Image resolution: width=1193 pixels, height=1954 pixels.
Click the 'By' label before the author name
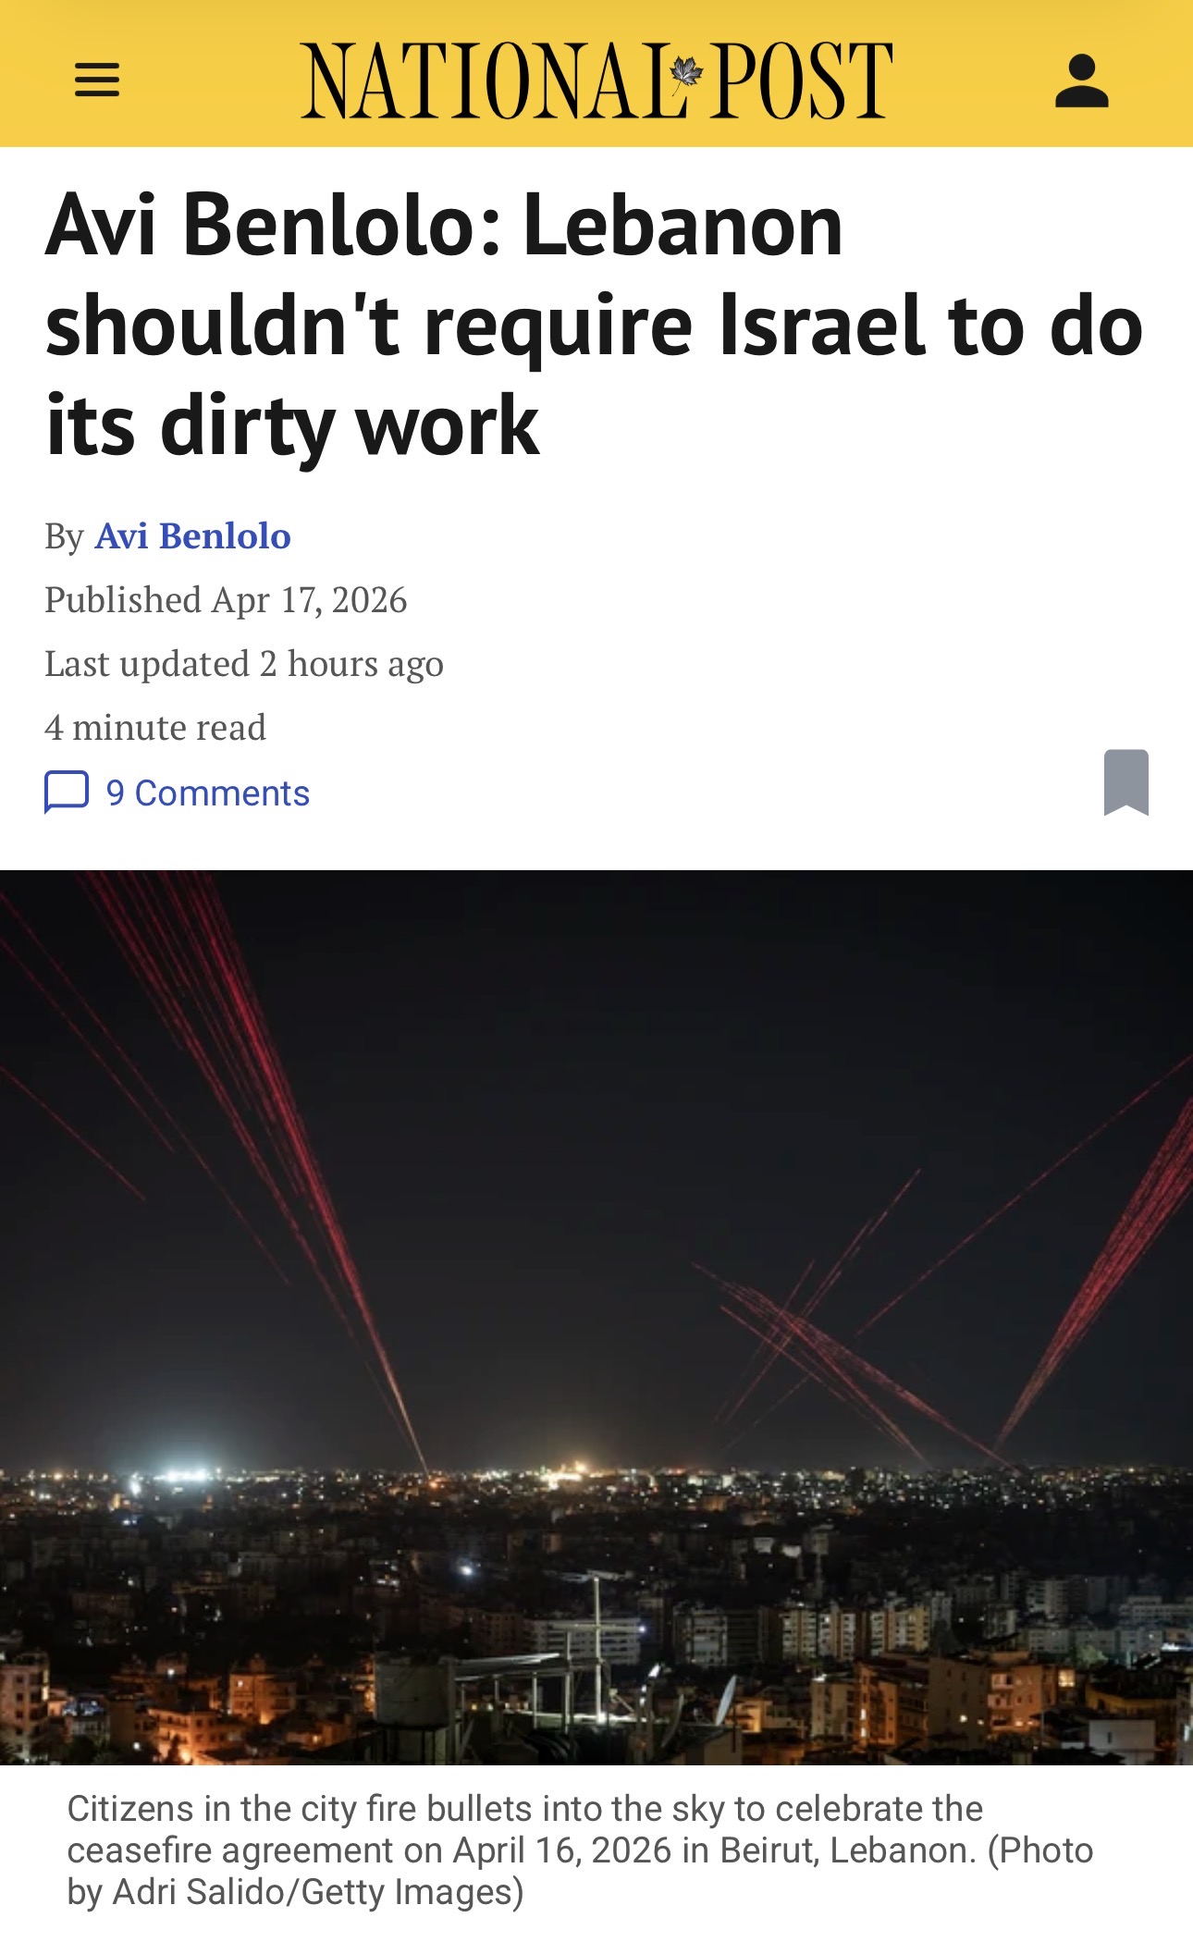(x=64, y=537)
